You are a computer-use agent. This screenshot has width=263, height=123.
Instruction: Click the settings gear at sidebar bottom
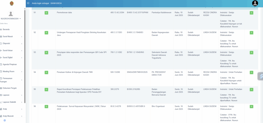click(5, 120)
